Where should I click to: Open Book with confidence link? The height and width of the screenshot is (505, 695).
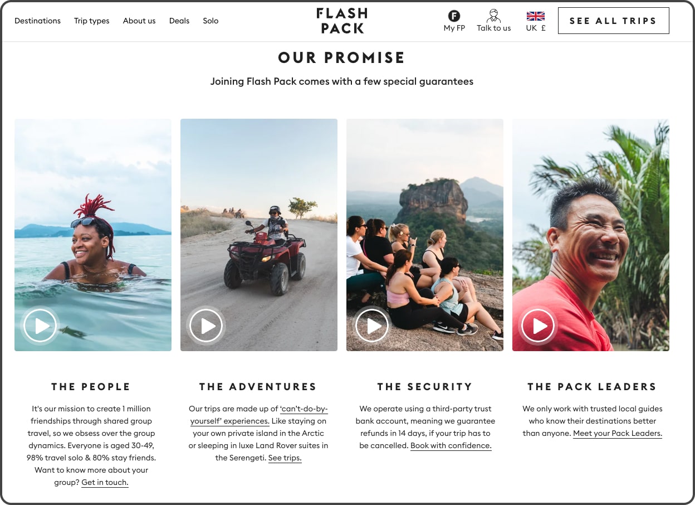click(x=451, y=446)
